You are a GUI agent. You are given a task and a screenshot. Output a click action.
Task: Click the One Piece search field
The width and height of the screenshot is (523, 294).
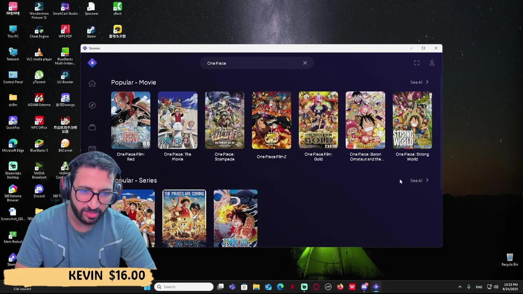click(x=256, y=63)
